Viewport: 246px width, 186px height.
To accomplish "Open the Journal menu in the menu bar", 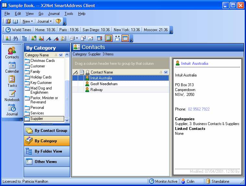I will click(x=54, y=14).
